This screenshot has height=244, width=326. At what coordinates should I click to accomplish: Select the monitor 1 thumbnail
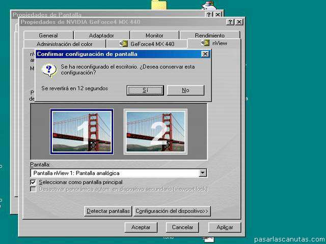point(81,131)
